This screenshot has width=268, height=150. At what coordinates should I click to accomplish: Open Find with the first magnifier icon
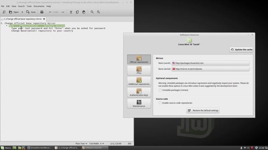(92, 12)
